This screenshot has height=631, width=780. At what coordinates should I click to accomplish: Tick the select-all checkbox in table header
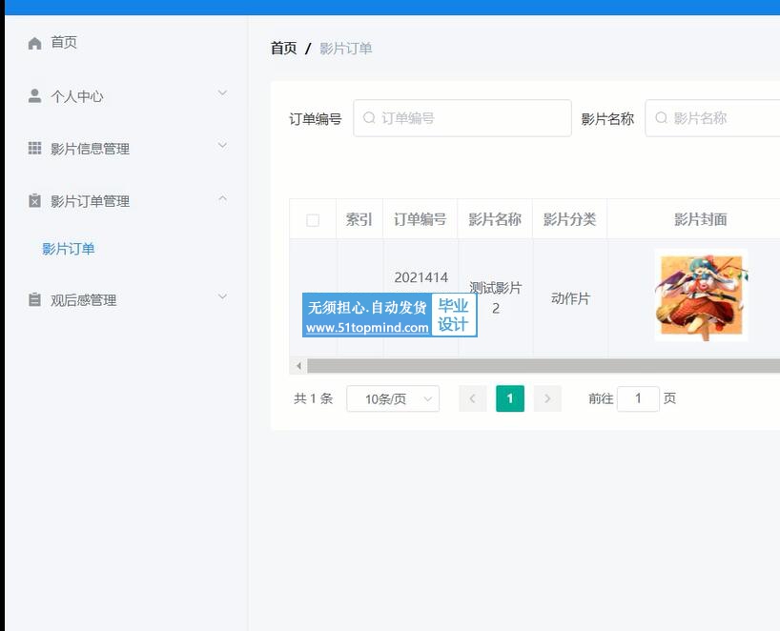(x=313, y=220)
